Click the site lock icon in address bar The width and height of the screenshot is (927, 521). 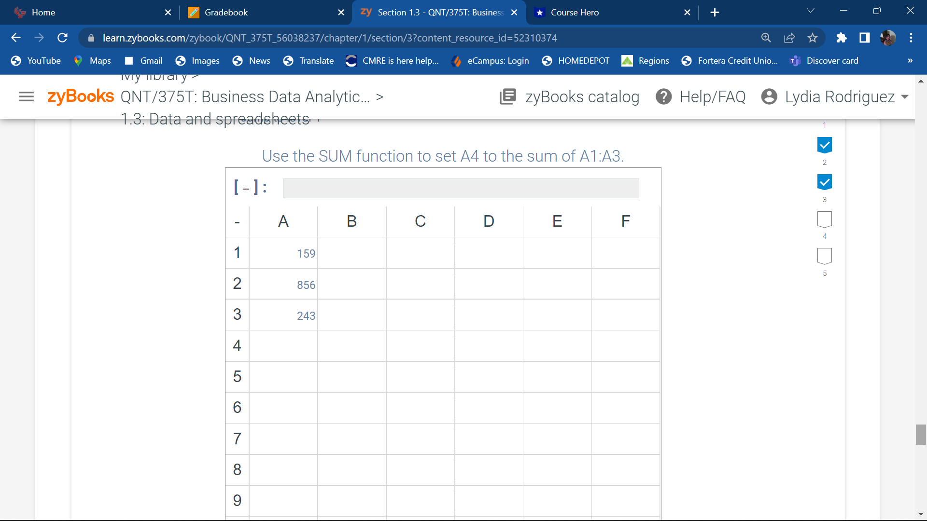(91, 38)
